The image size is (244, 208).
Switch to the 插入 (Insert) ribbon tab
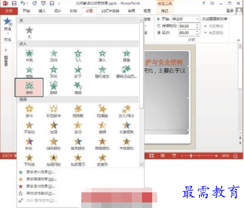coord(42,11)
